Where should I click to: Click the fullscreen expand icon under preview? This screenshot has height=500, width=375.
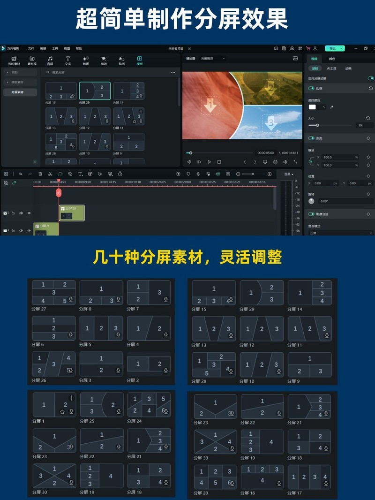pos(295,162)
